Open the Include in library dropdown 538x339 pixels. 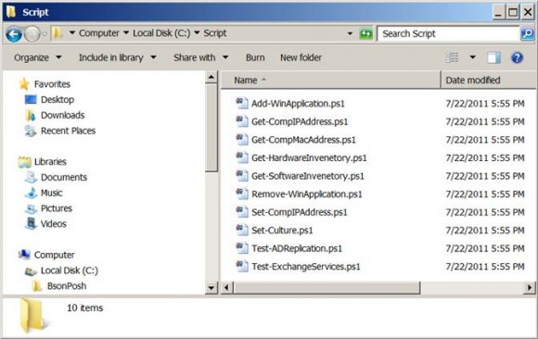click(118, 57)
